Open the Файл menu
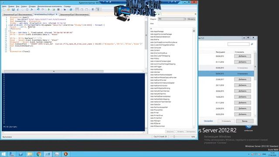The width and height of the screenshot is (279, 157). [x=4, y=7]
